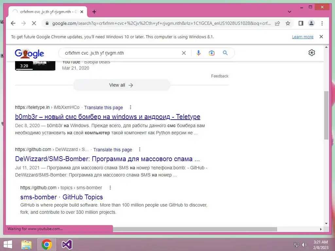This screenshot has height=251, width=335.
Task: Open Chrome profile avatar
Action: point(311,23)
